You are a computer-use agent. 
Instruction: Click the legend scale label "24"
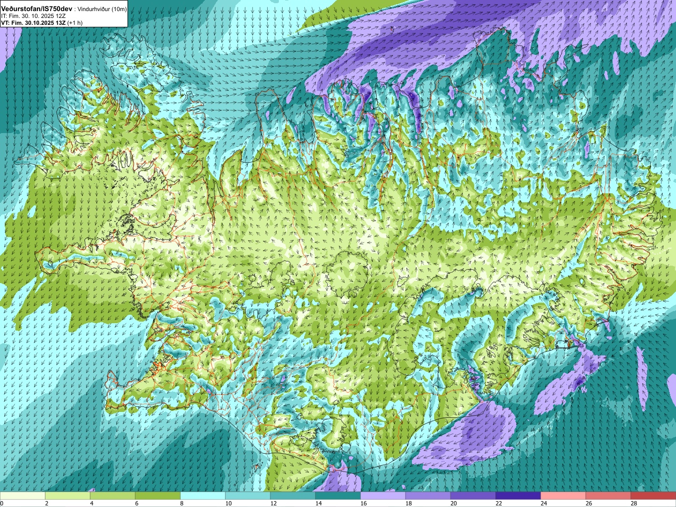coord(544,503)
